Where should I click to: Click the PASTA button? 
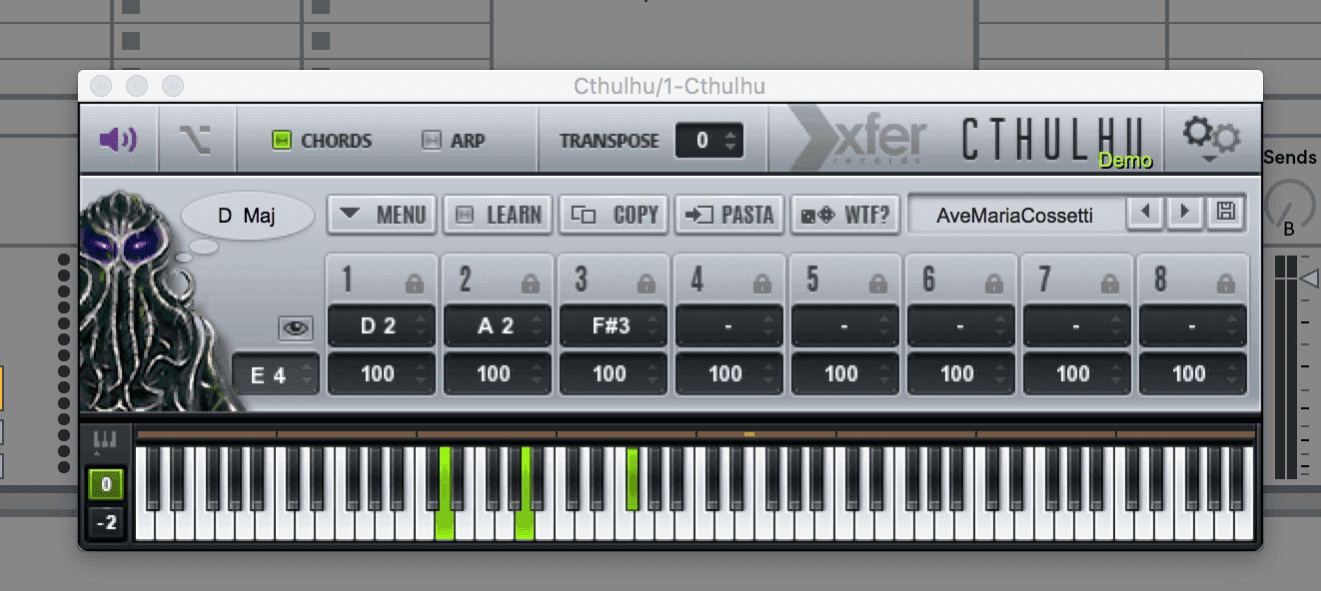coord(729,215)
